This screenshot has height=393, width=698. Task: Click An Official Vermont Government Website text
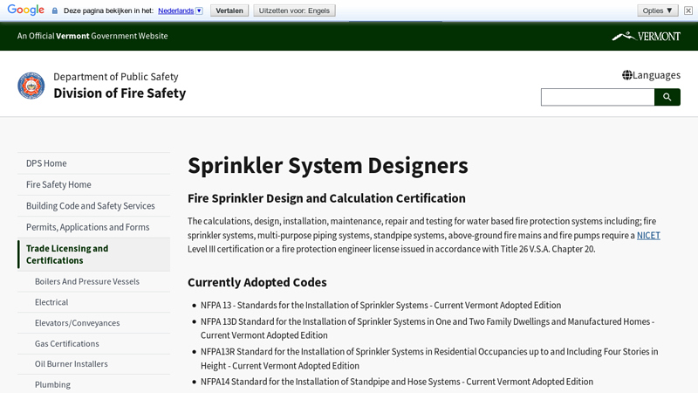tap(92, 36)
